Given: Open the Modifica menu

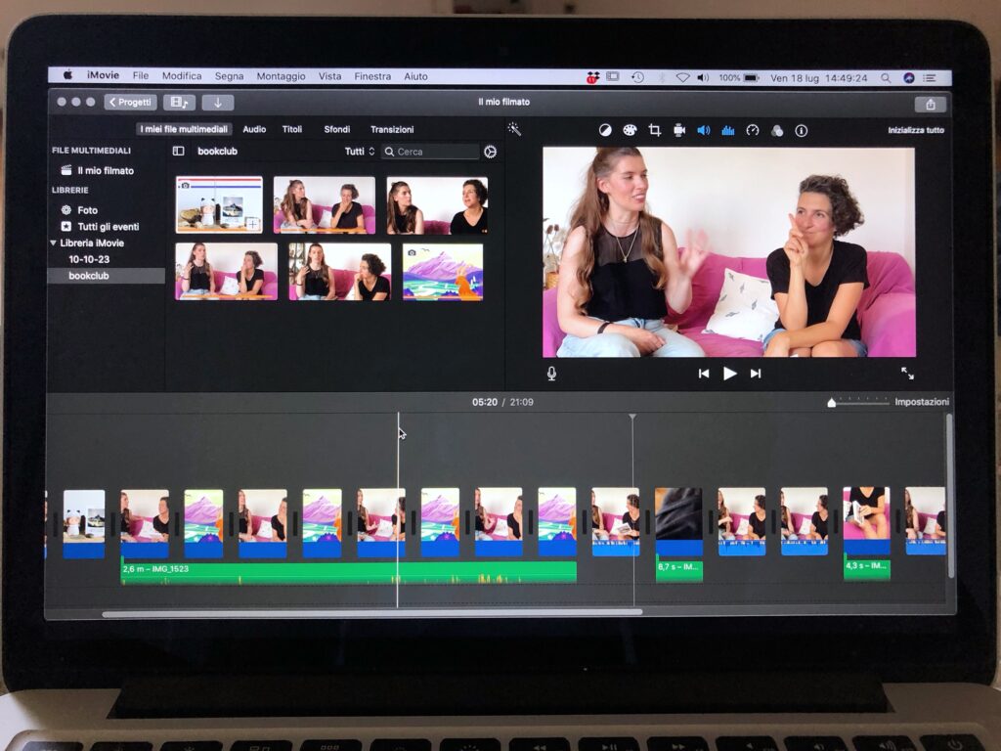Looking at the screenshot, I should click(x=182, y=76).
